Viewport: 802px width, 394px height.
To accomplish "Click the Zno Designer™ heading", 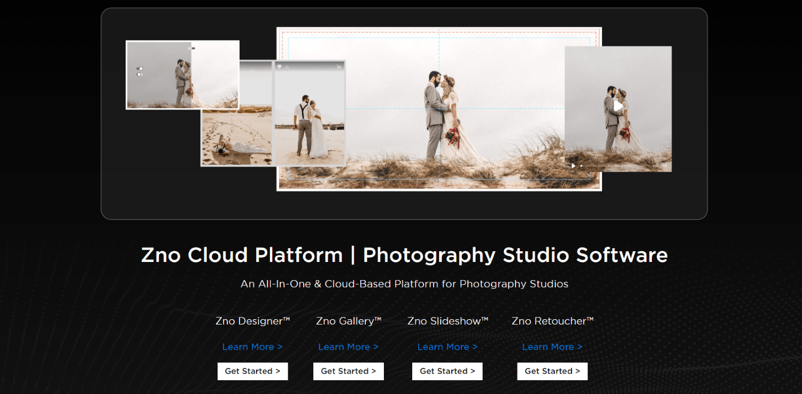I will point(252,321).
